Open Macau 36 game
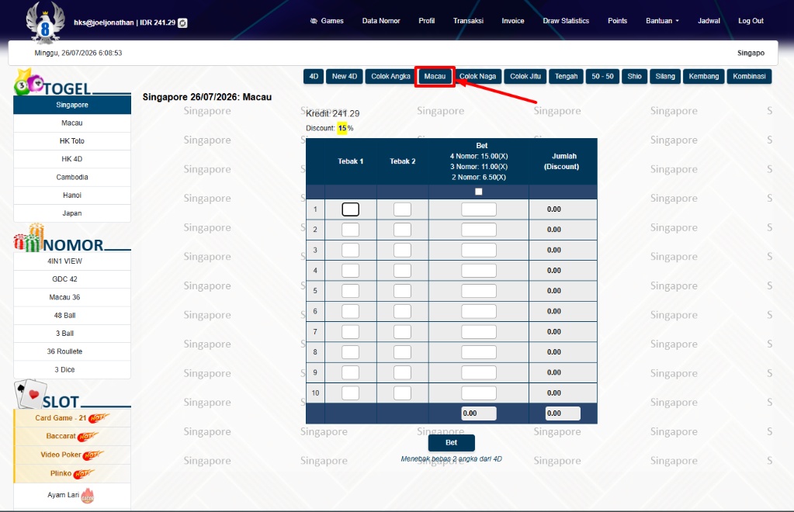Screen dimensions: 794x512 72,297
